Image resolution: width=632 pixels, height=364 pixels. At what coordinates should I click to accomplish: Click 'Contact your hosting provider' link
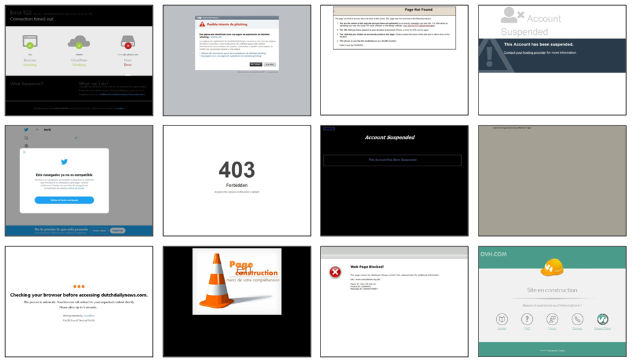coord(525,53)
